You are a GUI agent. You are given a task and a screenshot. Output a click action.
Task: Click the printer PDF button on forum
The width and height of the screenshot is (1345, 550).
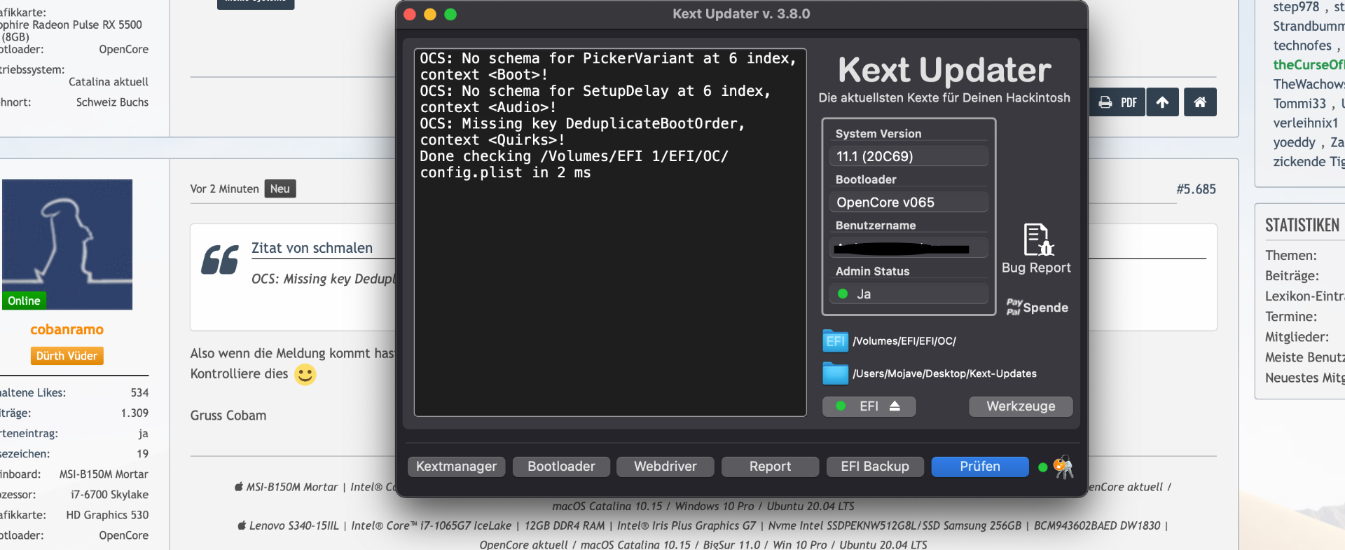coord(1117,102)
